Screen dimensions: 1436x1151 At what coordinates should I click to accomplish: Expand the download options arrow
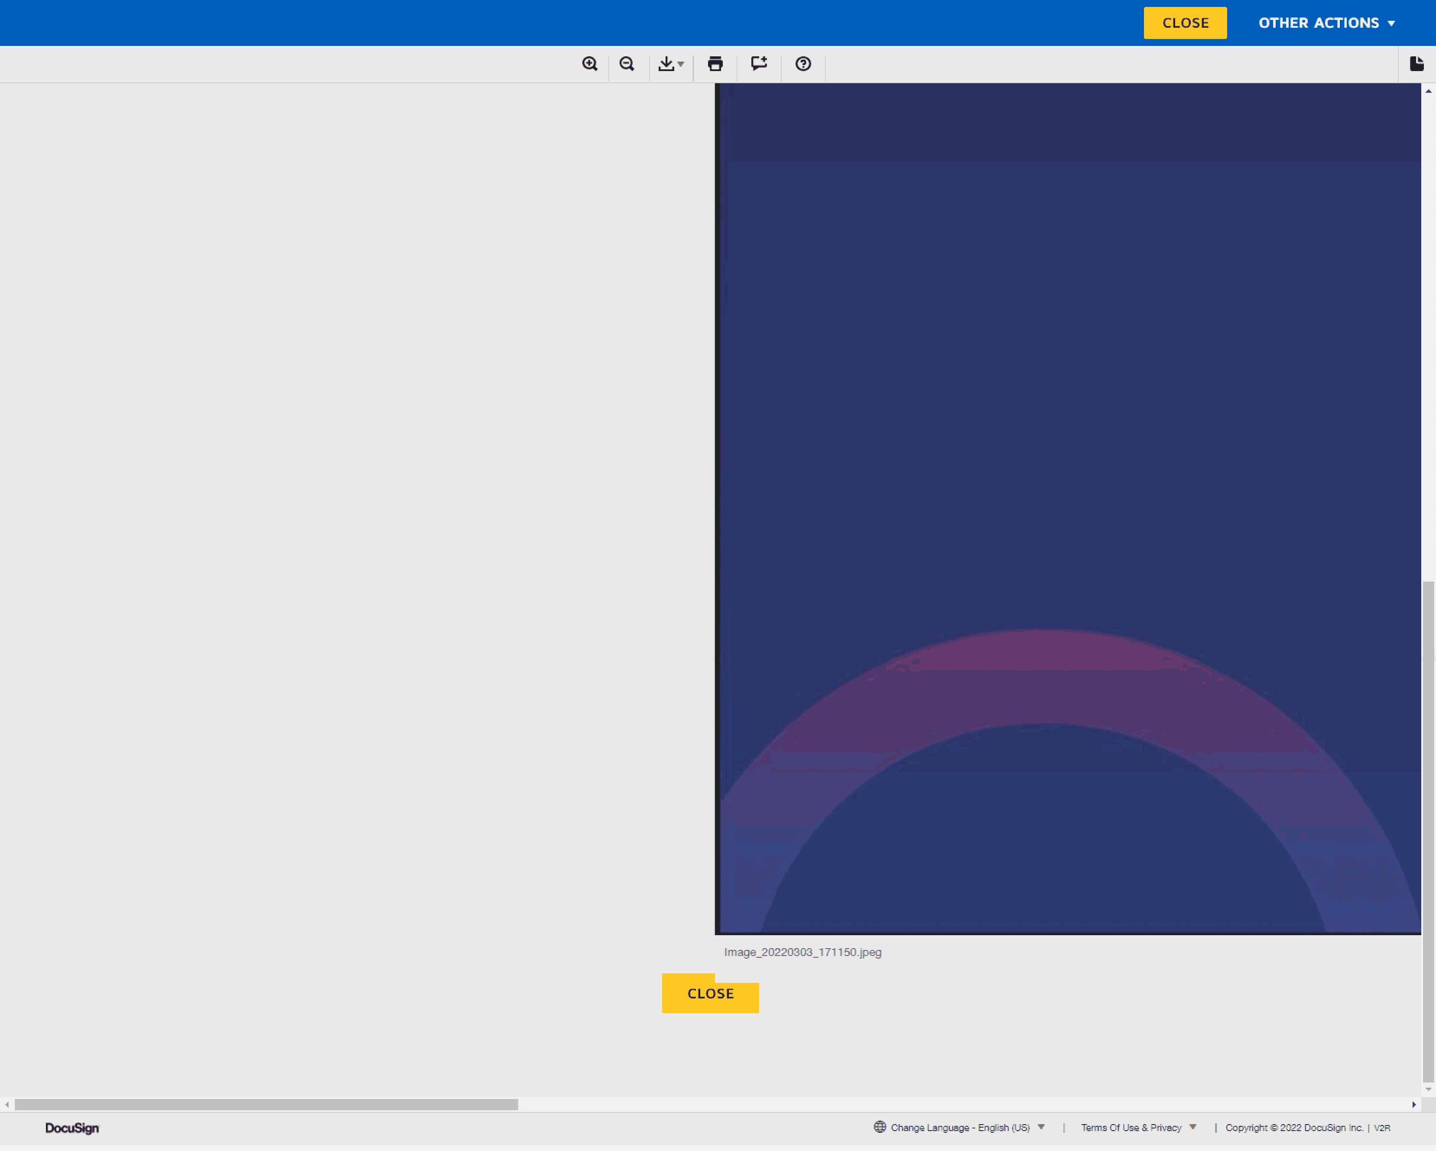coord(681,65)
